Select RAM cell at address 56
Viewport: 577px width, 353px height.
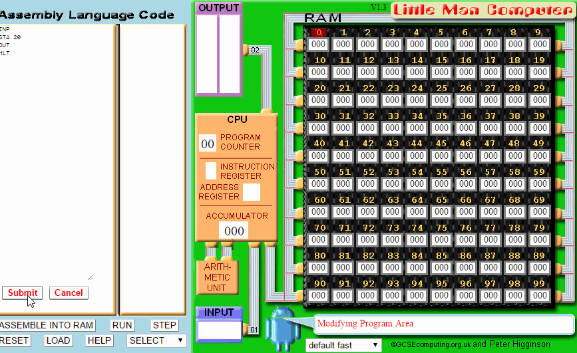(x=466, y=184)
